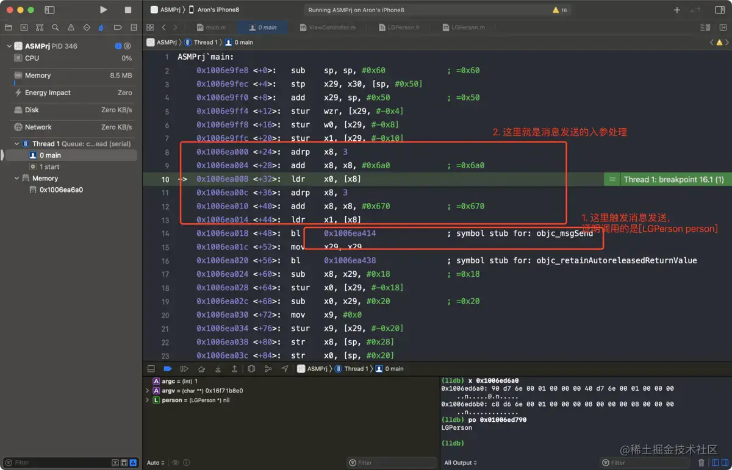Image resolution: width=732 pixels, height=470 pixels.
Task: Add an editor on the right
Action: pyautogui.click(x=722, y=27)
